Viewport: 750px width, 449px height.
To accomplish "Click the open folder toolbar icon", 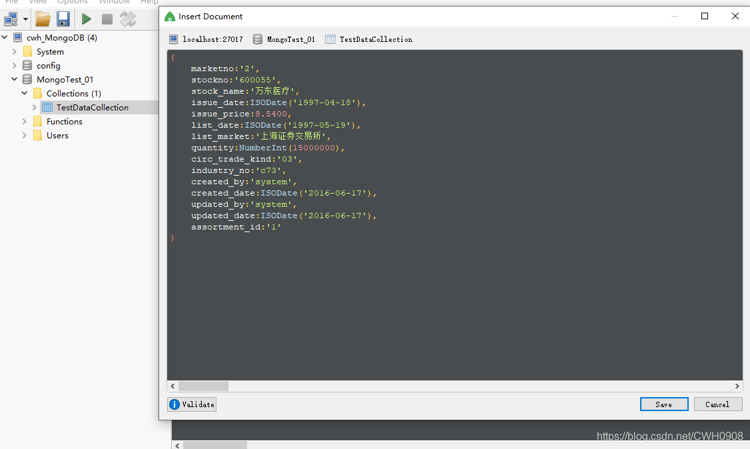I will [x=43, y=19].
